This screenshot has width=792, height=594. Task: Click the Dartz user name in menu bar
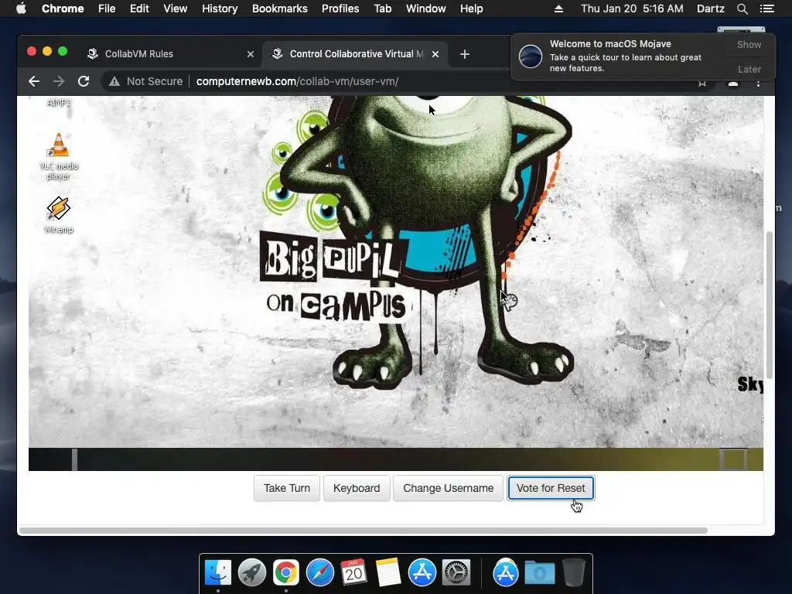pyautogui.click(x=710, y=9)
